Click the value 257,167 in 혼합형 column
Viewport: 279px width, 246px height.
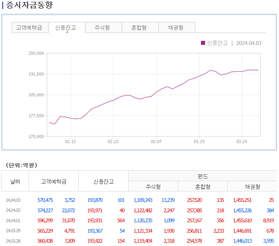point(194,220)
